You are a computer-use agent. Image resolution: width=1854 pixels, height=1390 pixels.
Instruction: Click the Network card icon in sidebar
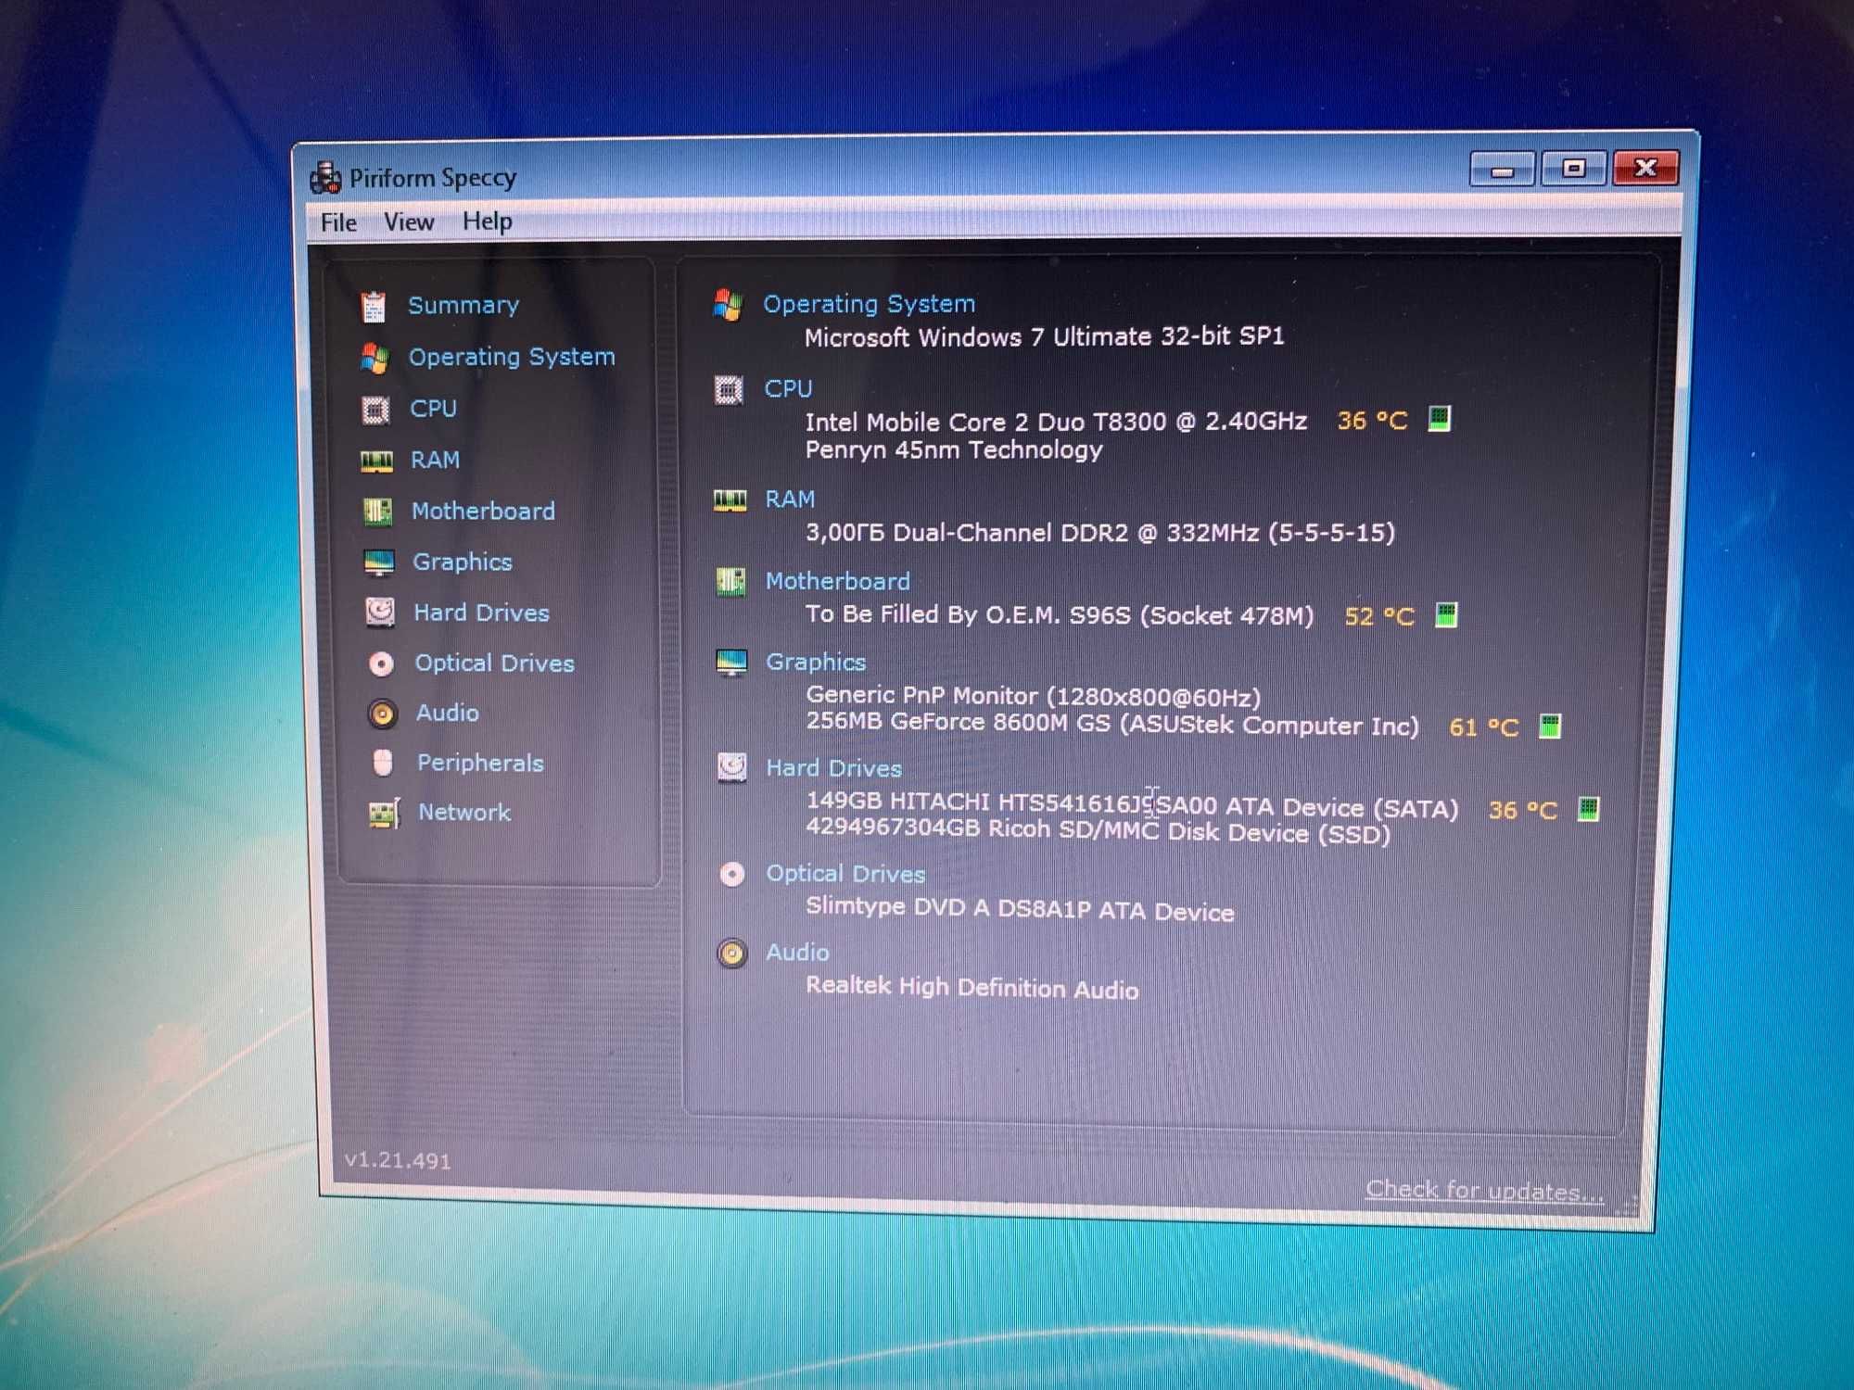[384, 814]
